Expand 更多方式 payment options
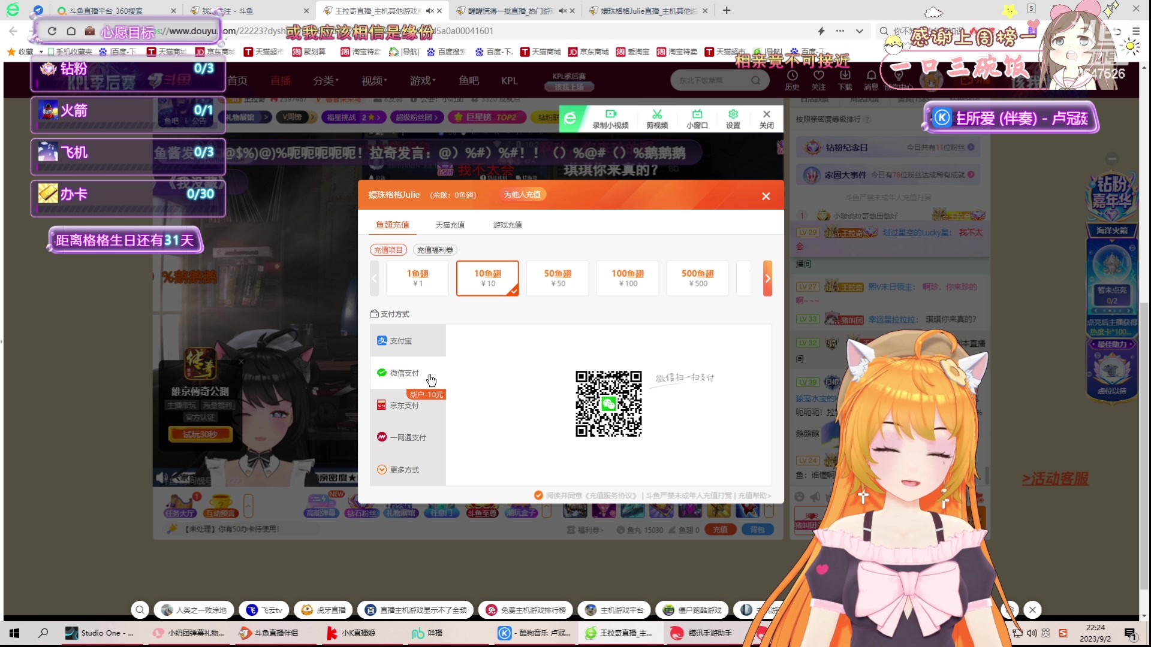The image size is (1151, 647). point(408,470)
